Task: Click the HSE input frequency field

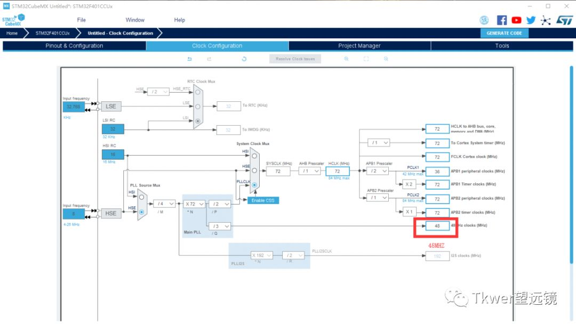Action: tap(74, 214)
